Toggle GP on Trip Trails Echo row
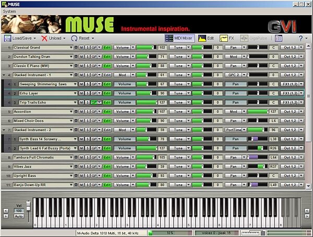Image resolution: width=313 pixels, height=237 pixels. point(94,102)
